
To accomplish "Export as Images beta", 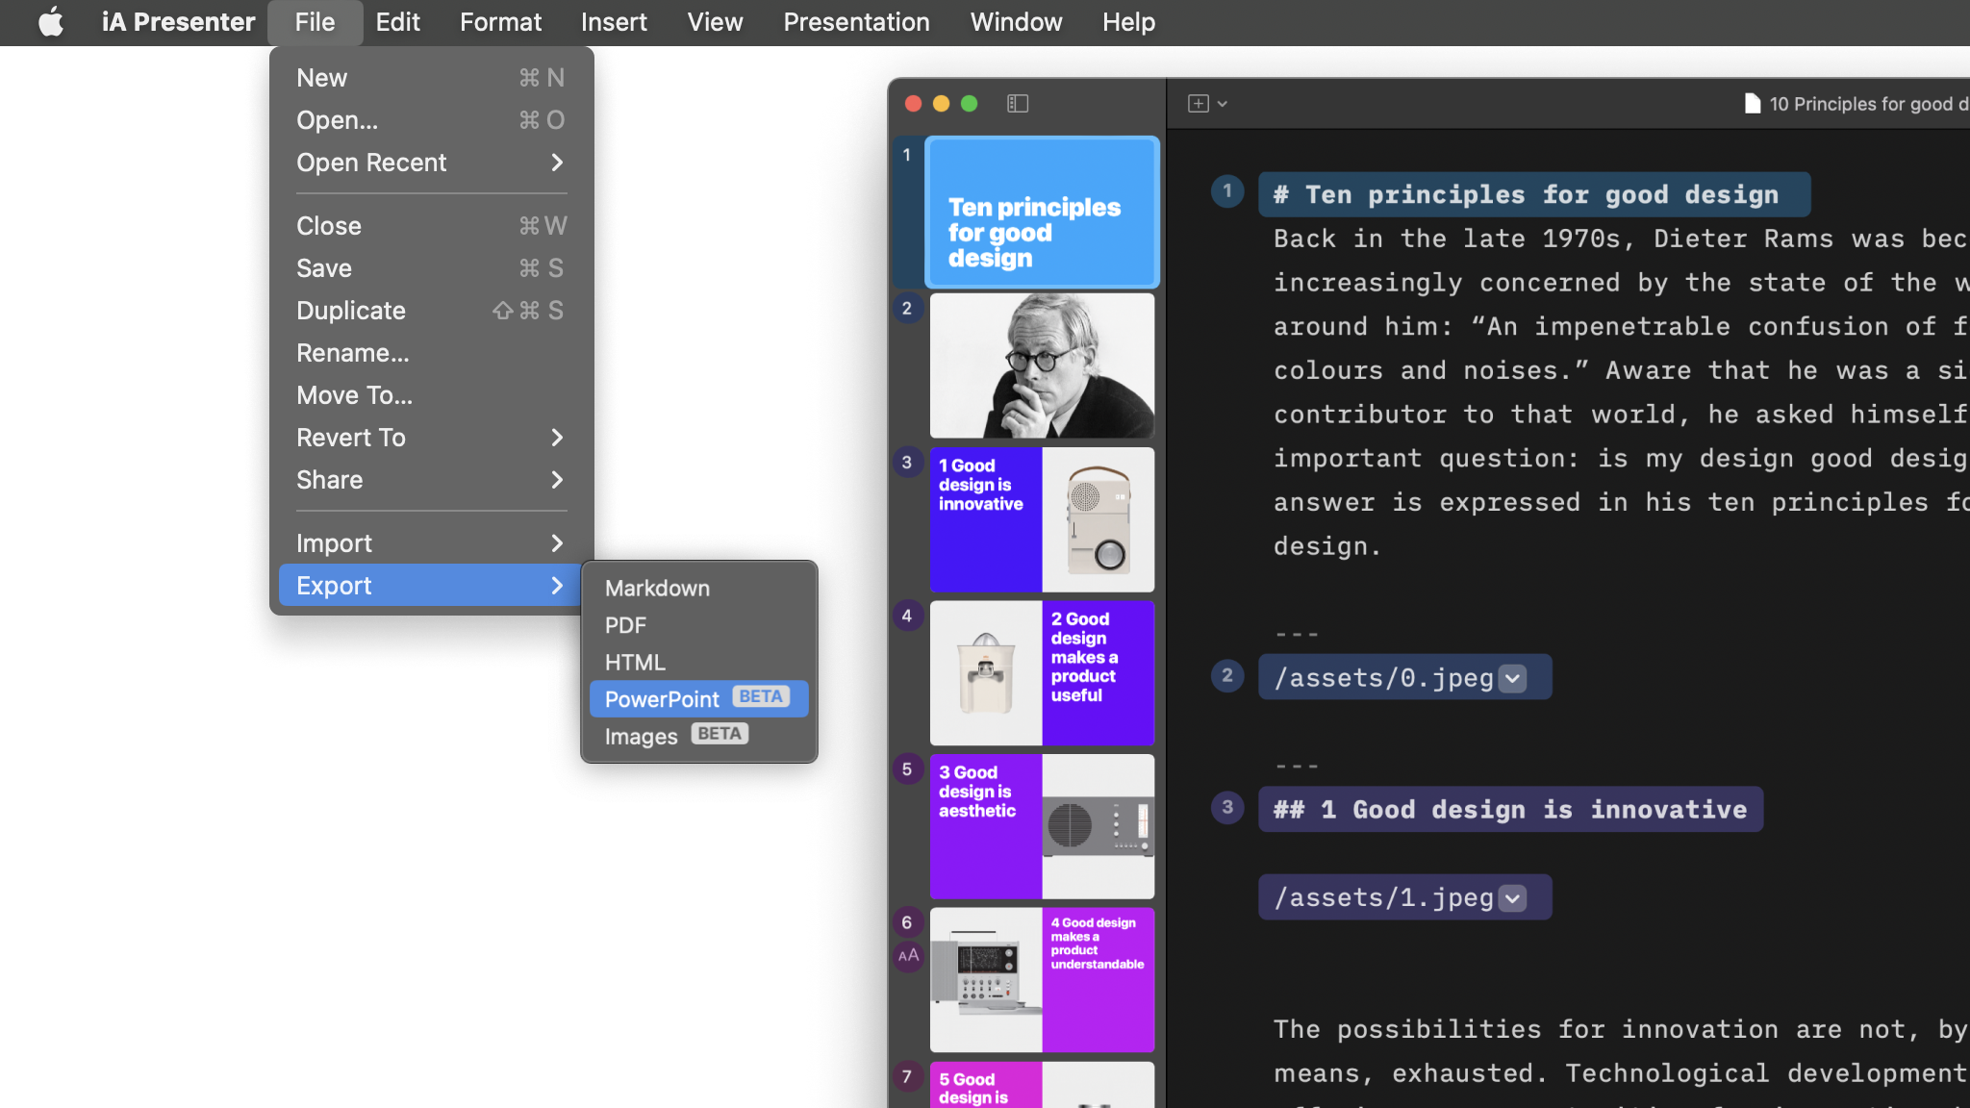I will pos(699,737).
